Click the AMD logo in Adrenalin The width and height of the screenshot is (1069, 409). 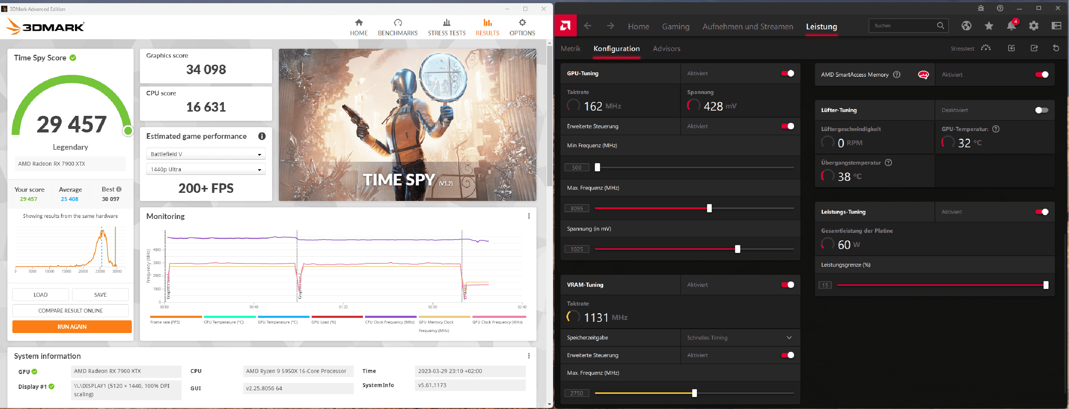coord(565,26)
